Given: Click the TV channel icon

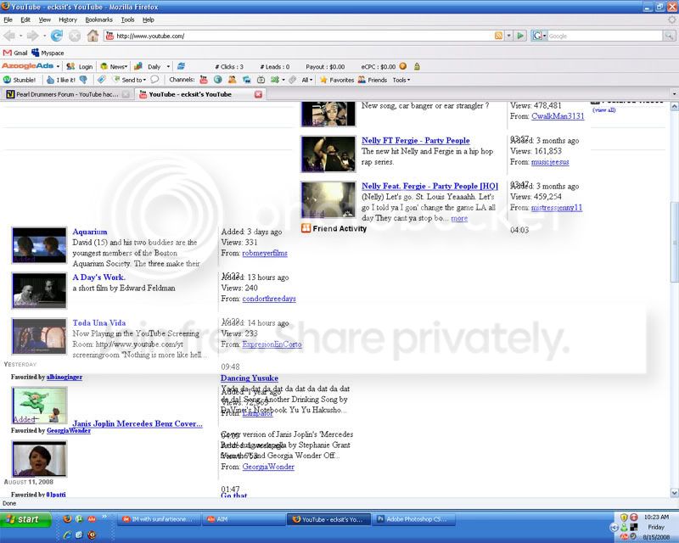Looking at the screenshot, I should (x=261, y=80).
